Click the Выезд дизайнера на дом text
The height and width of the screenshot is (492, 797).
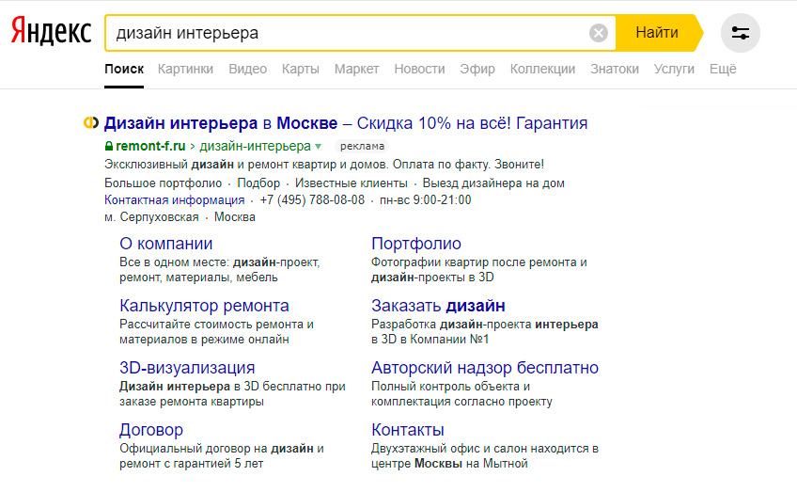click(493, 183)
